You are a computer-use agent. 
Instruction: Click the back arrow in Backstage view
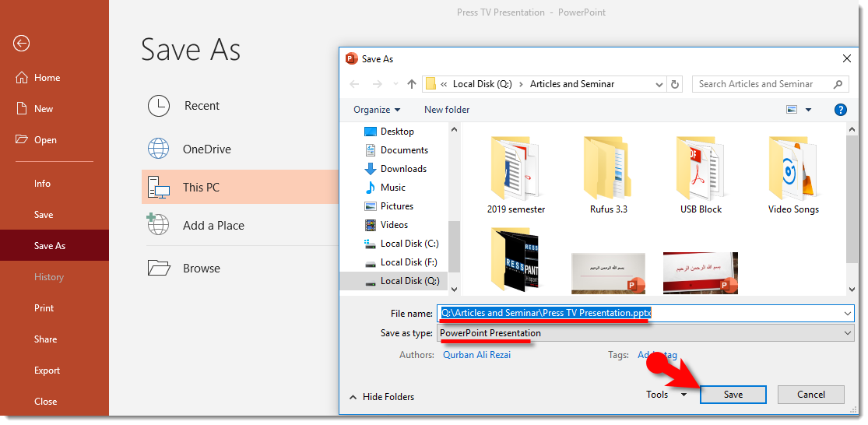21,44
